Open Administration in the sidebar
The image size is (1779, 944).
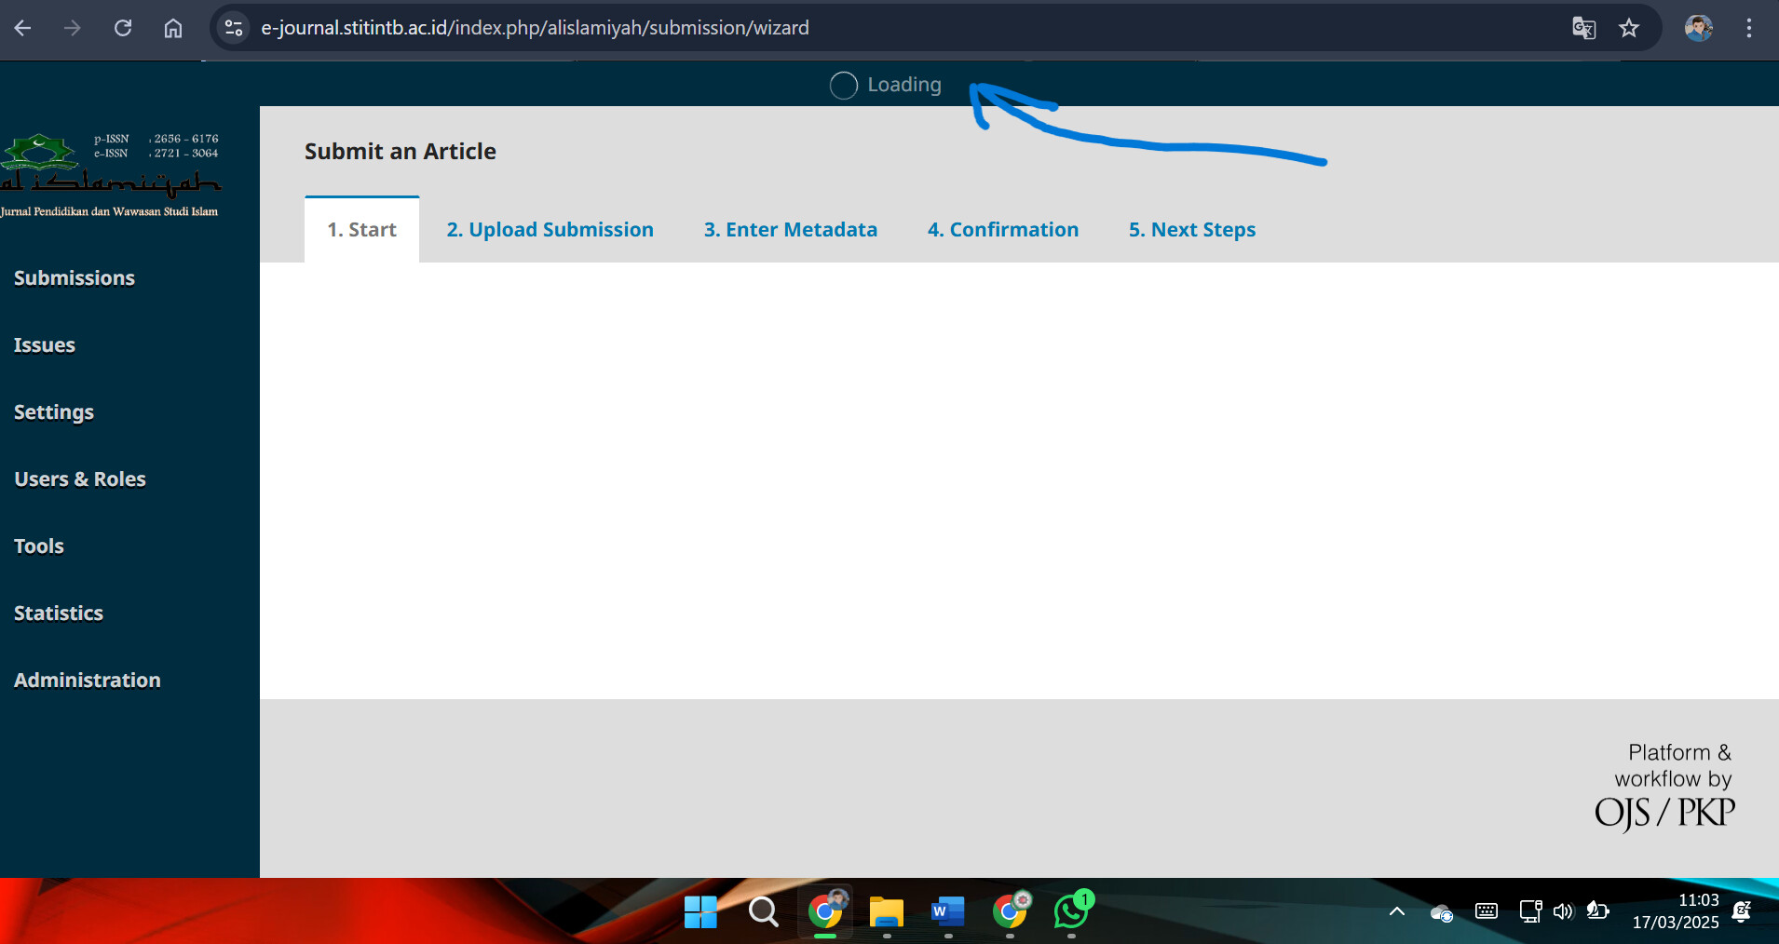pos(88,681)
